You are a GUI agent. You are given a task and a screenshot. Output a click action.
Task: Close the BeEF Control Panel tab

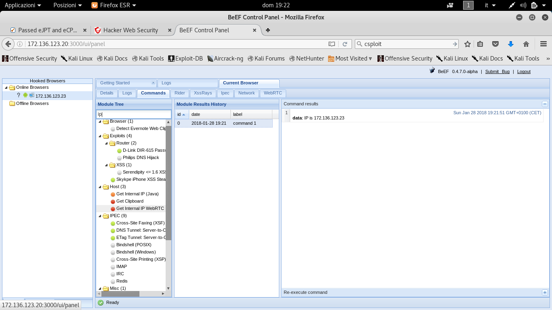255,30
